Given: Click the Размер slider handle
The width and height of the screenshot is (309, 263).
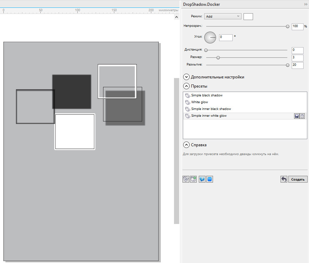Looking at the screenshot, I should tap(218, 58).
